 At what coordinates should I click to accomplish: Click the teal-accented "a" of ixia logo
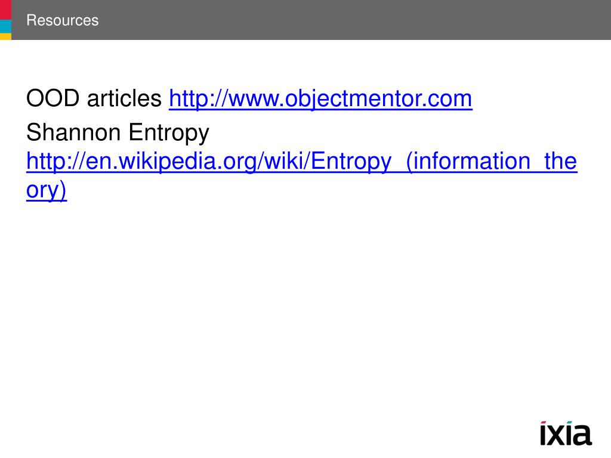point(582,435)
